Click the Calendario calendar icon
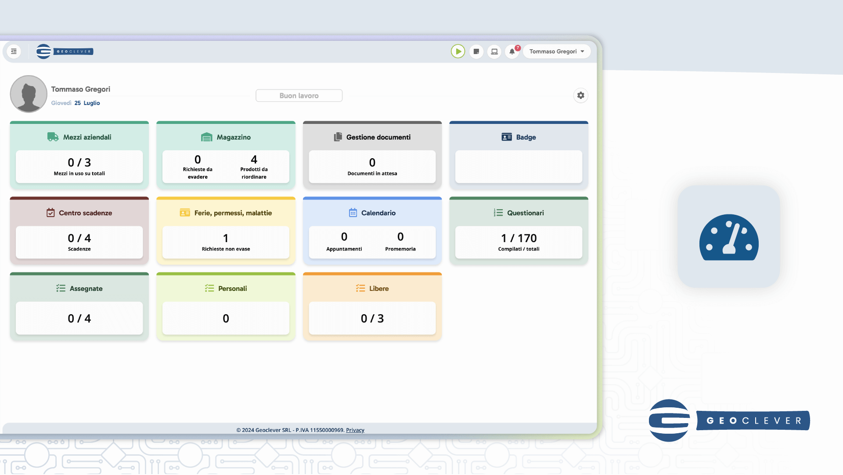843x475 pixels. coord(353,213)
